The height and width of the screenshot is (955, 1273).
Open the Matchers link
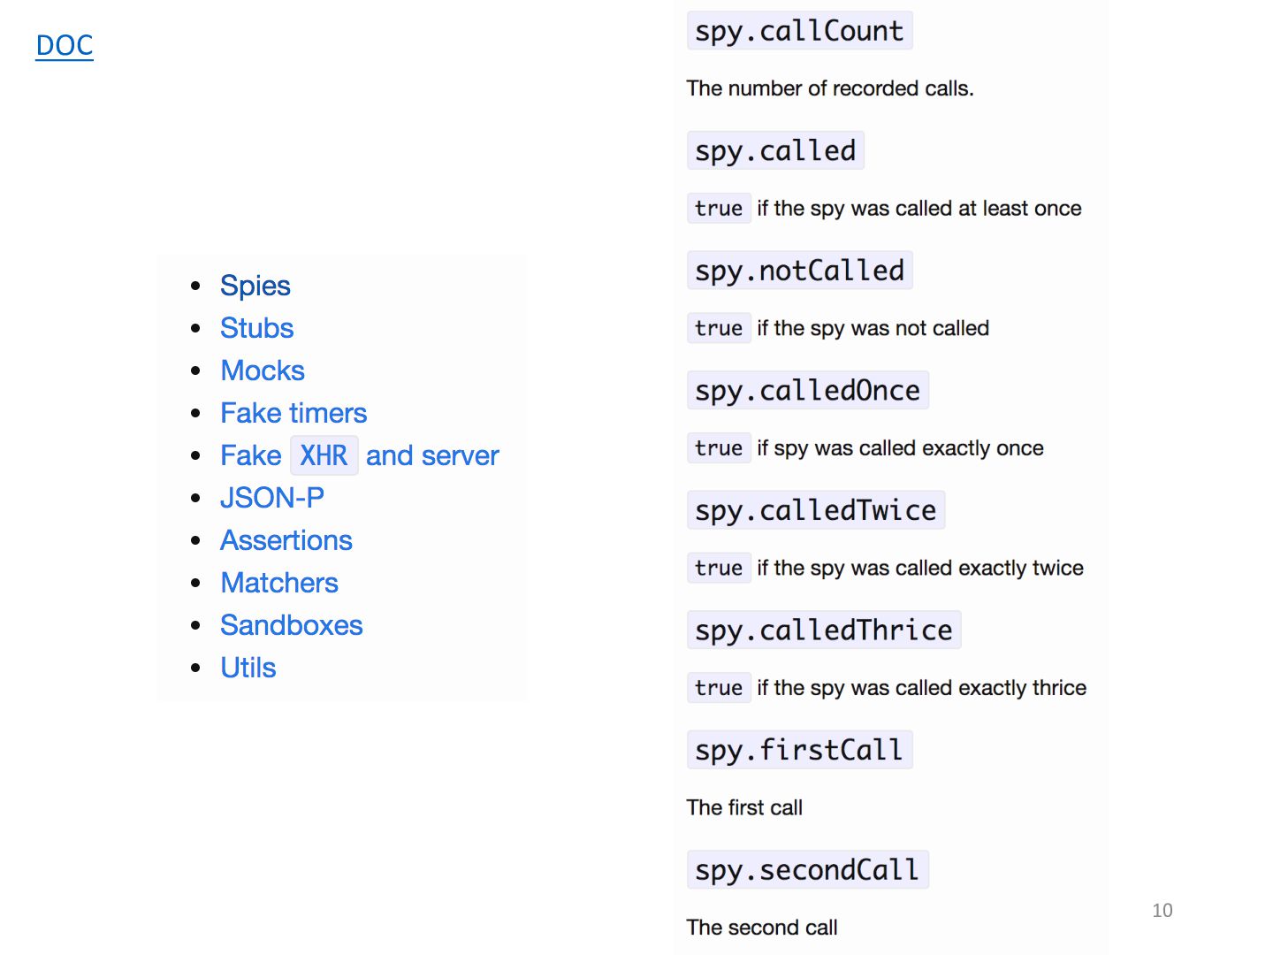[x=279, y=583]
